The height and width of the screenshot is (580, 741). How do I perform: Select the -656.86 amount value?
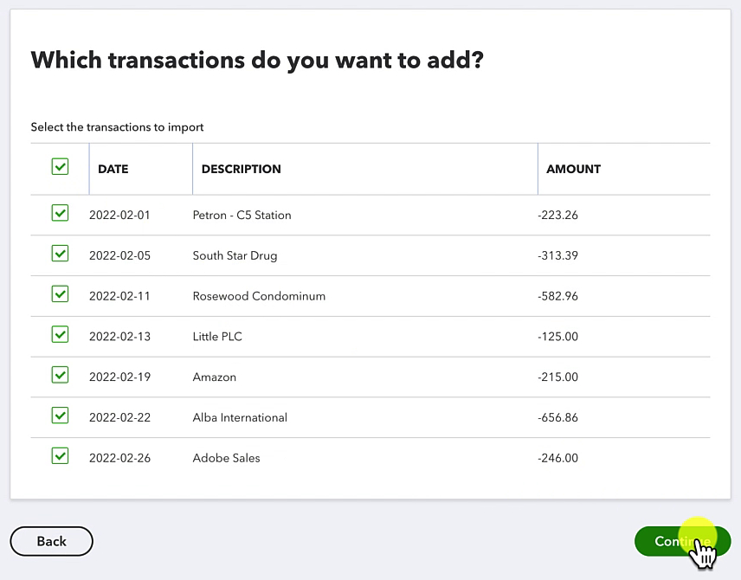tap(557, 418)
